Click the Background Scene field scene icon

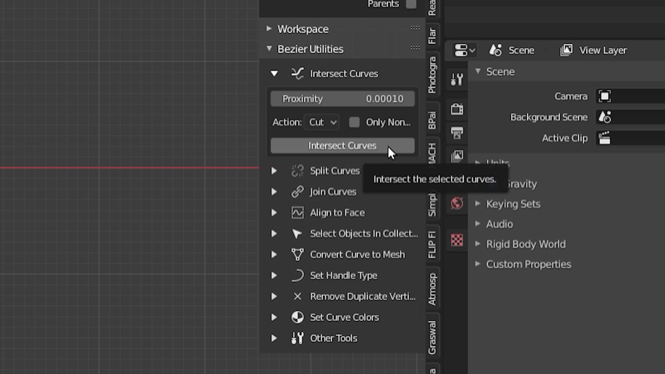[605, 117]
